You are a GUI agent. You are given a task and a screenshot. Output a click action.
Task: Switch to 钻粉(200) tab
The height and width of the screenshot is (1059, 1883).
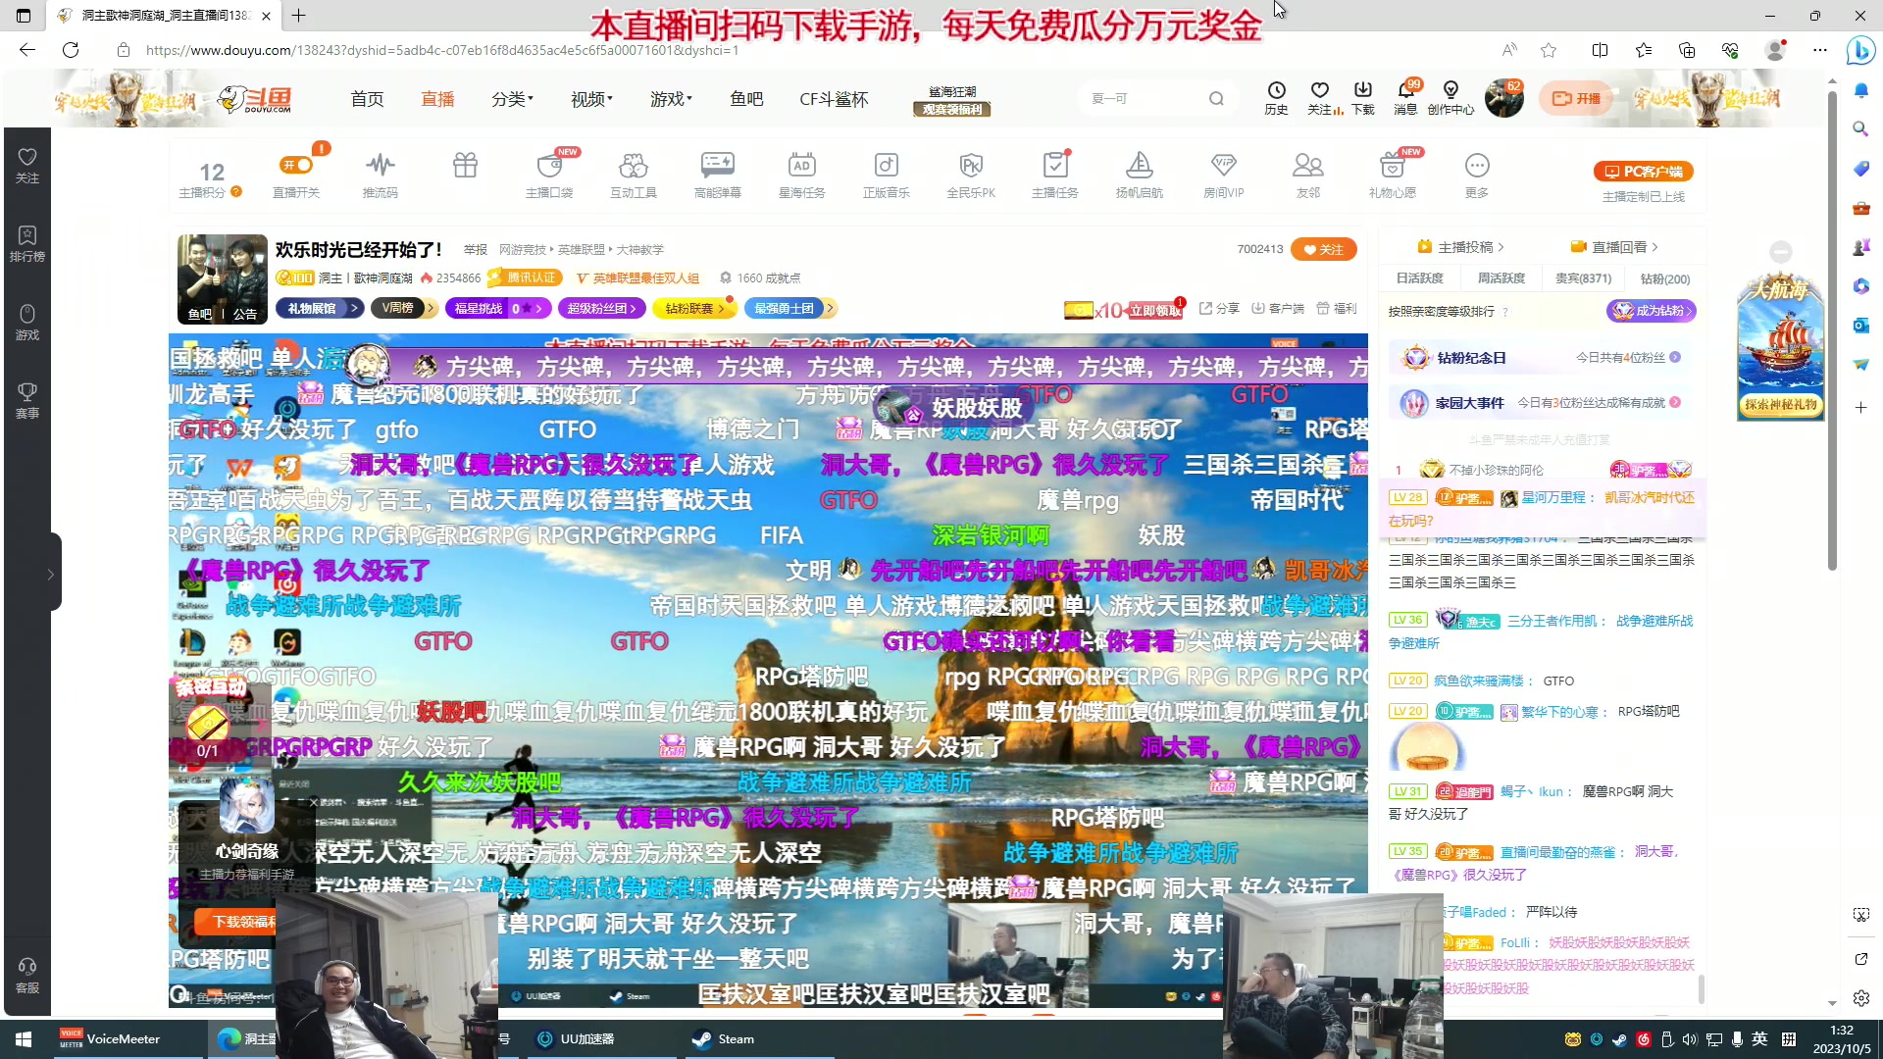[1664, 278]
